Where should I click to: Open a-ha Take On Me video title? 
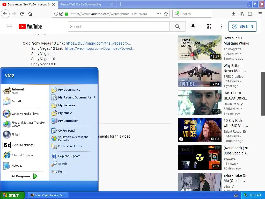pos(235,178)
